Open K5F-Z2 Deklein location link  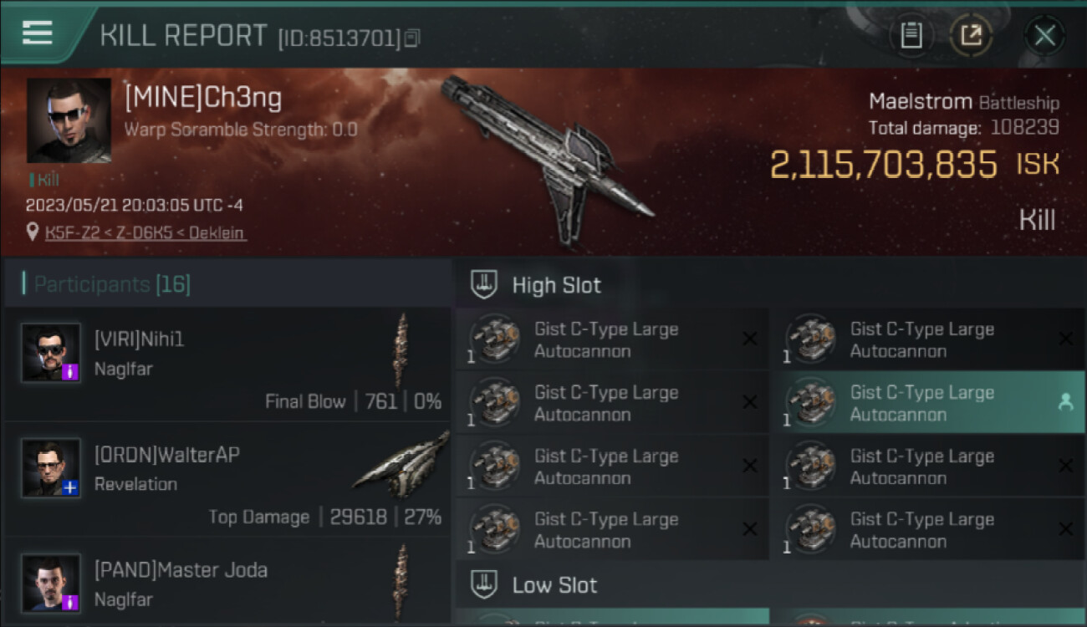[145, 232]
